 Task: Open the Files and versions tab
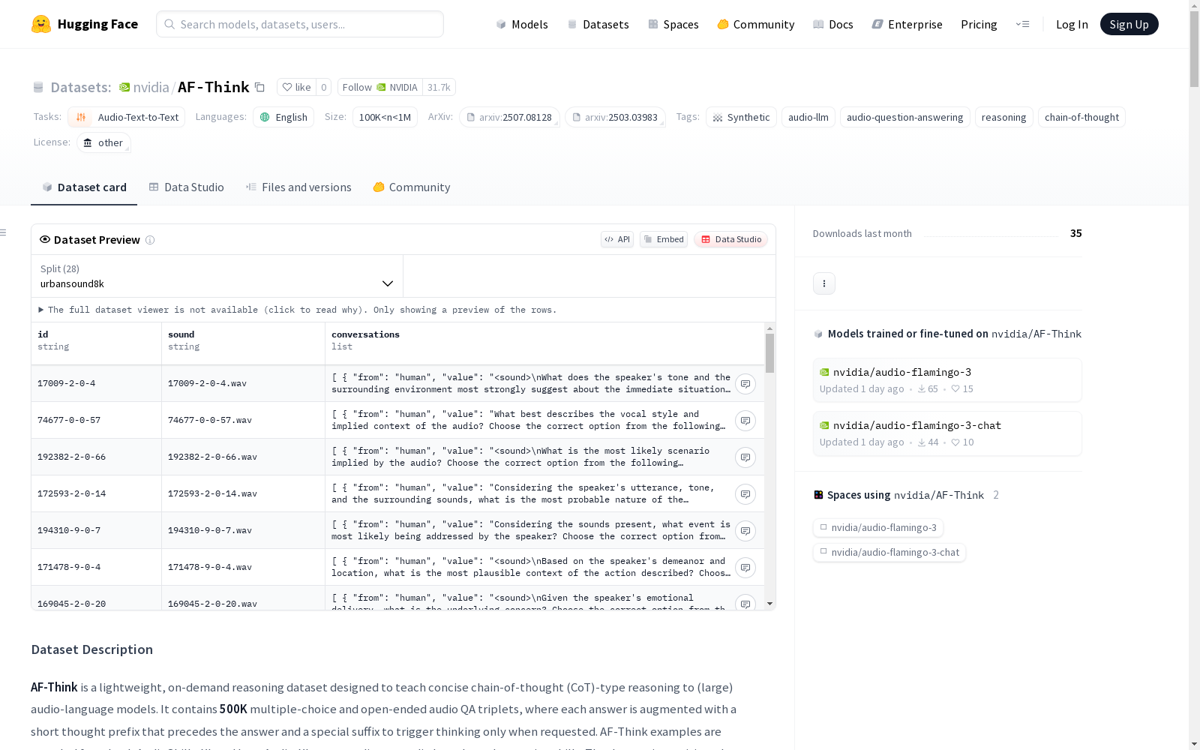[x=298, y=187]
